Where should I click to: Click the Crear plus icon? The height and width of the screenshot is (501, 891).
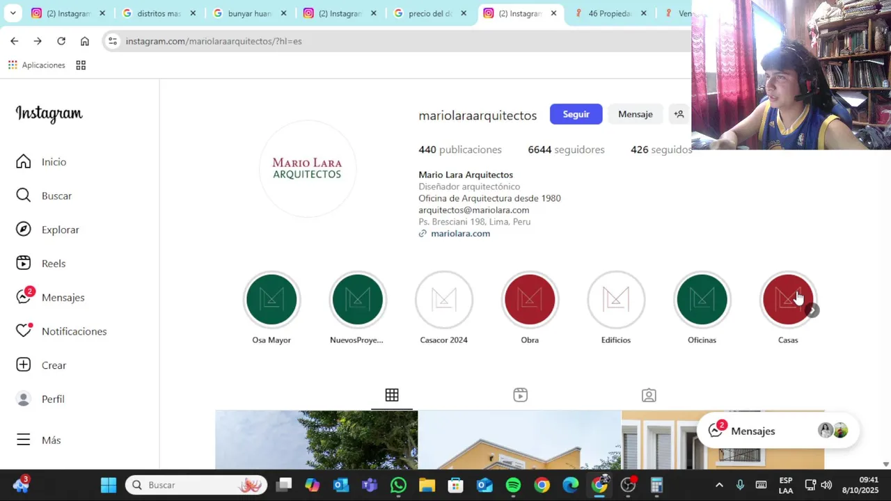(x=24, y=365)
